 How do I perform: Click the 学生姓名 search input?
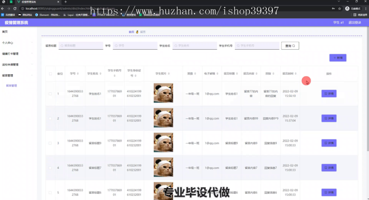coord(195,45)
